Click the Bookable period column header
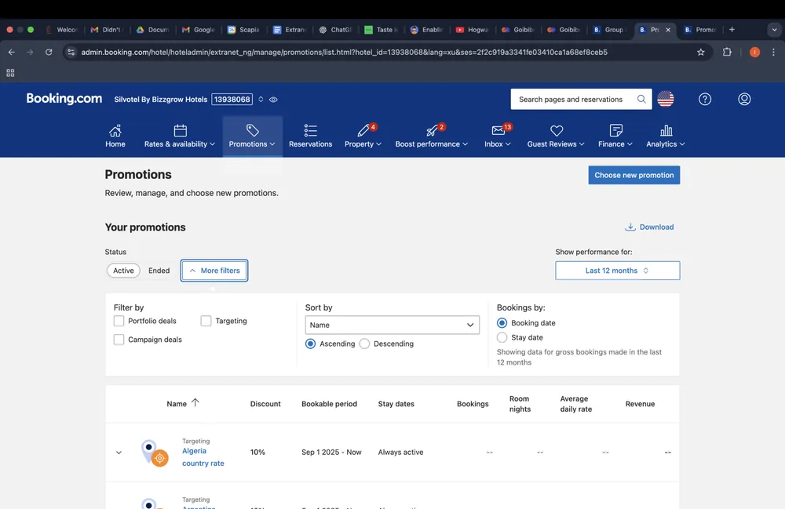The width and height of the screenshot is (785, 509). pyautogui.click(x=329, y=404)
